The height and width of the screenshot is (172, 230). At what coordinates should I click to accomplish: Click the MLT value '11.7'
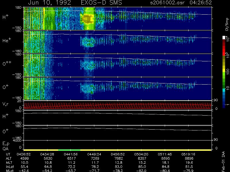tap(95, 163)
